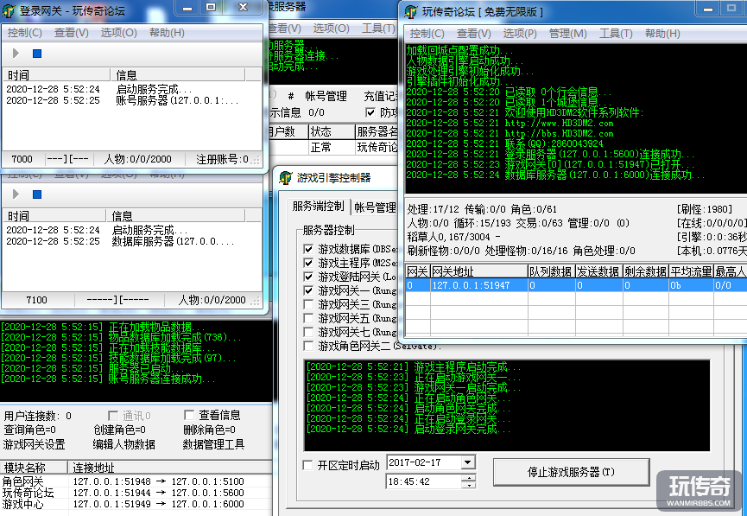Select gateway row 127.0.0.1:51947
The height and width of the screenshot is (516, 747).
coord(575,285)
